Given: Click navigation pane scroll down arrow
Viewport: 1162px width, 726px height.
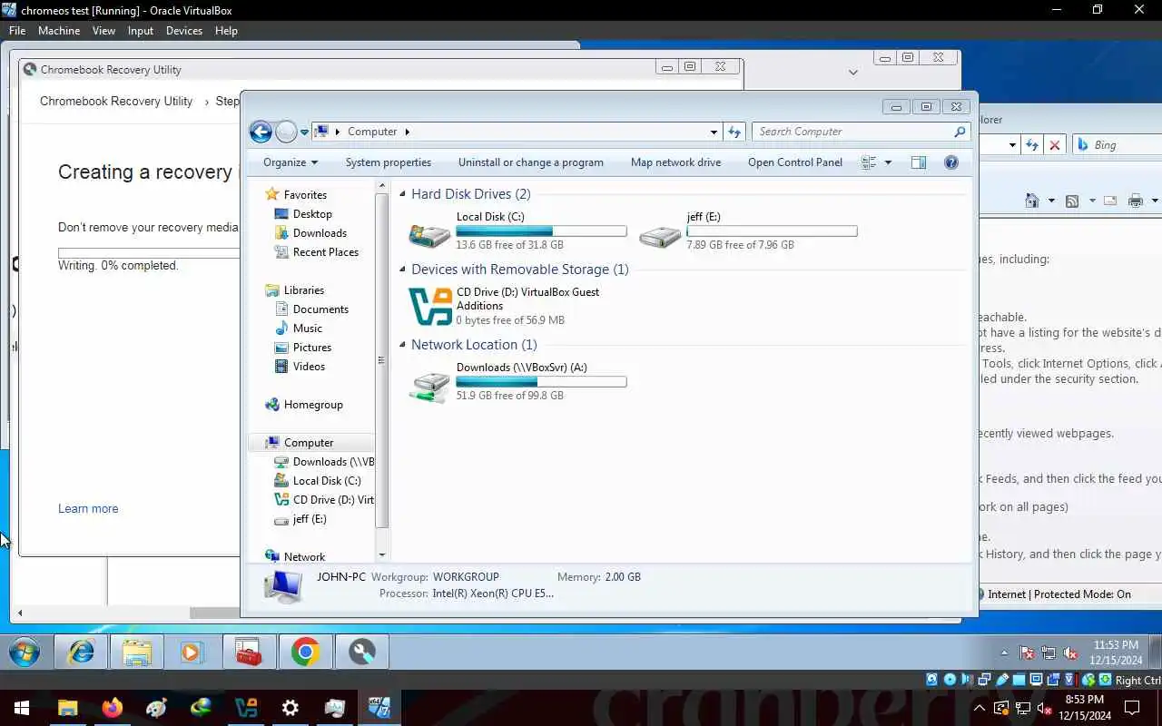Looking at the screenshot, I should [x=381, y=554].
